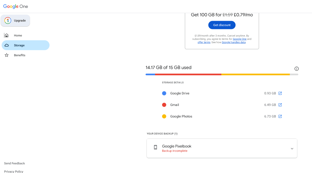Click the blue Google Drive dot
Screen dimensions: 312x173
point(164,93)
